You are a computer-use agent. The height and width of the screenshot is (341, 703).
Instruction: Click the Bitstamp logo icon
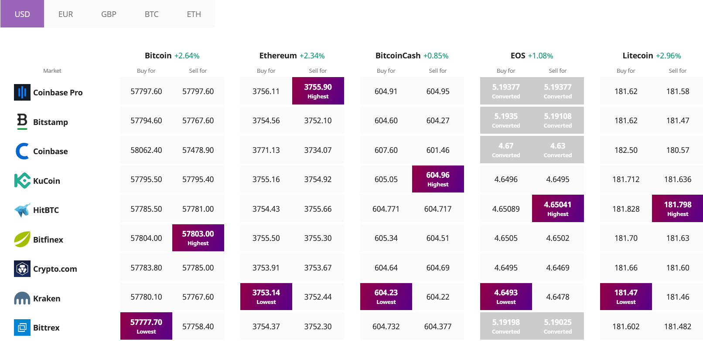(x=22, y=122)
